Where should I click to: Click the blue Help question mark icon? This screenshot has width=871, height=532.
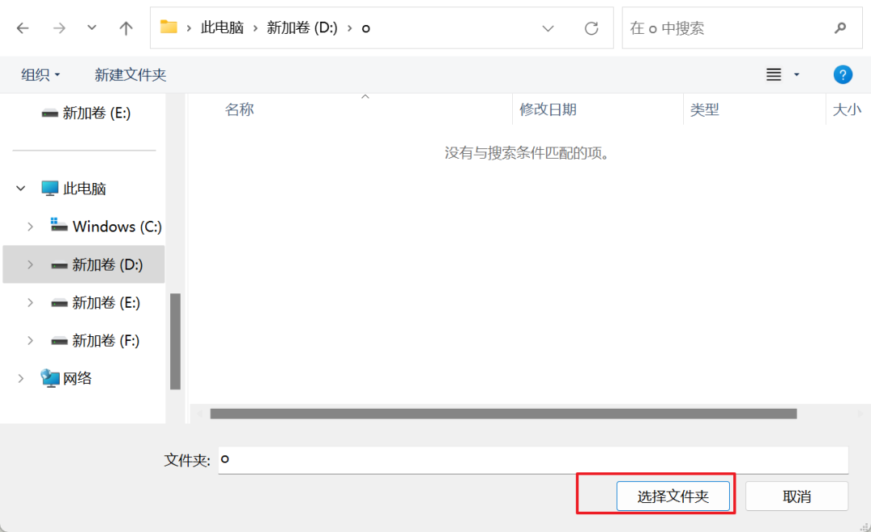click(x=843, y=74)
